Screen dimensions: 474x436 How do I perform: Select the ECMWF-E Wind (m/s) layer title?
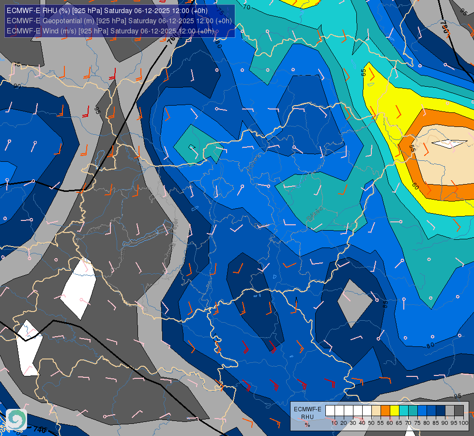pos(110,31)
